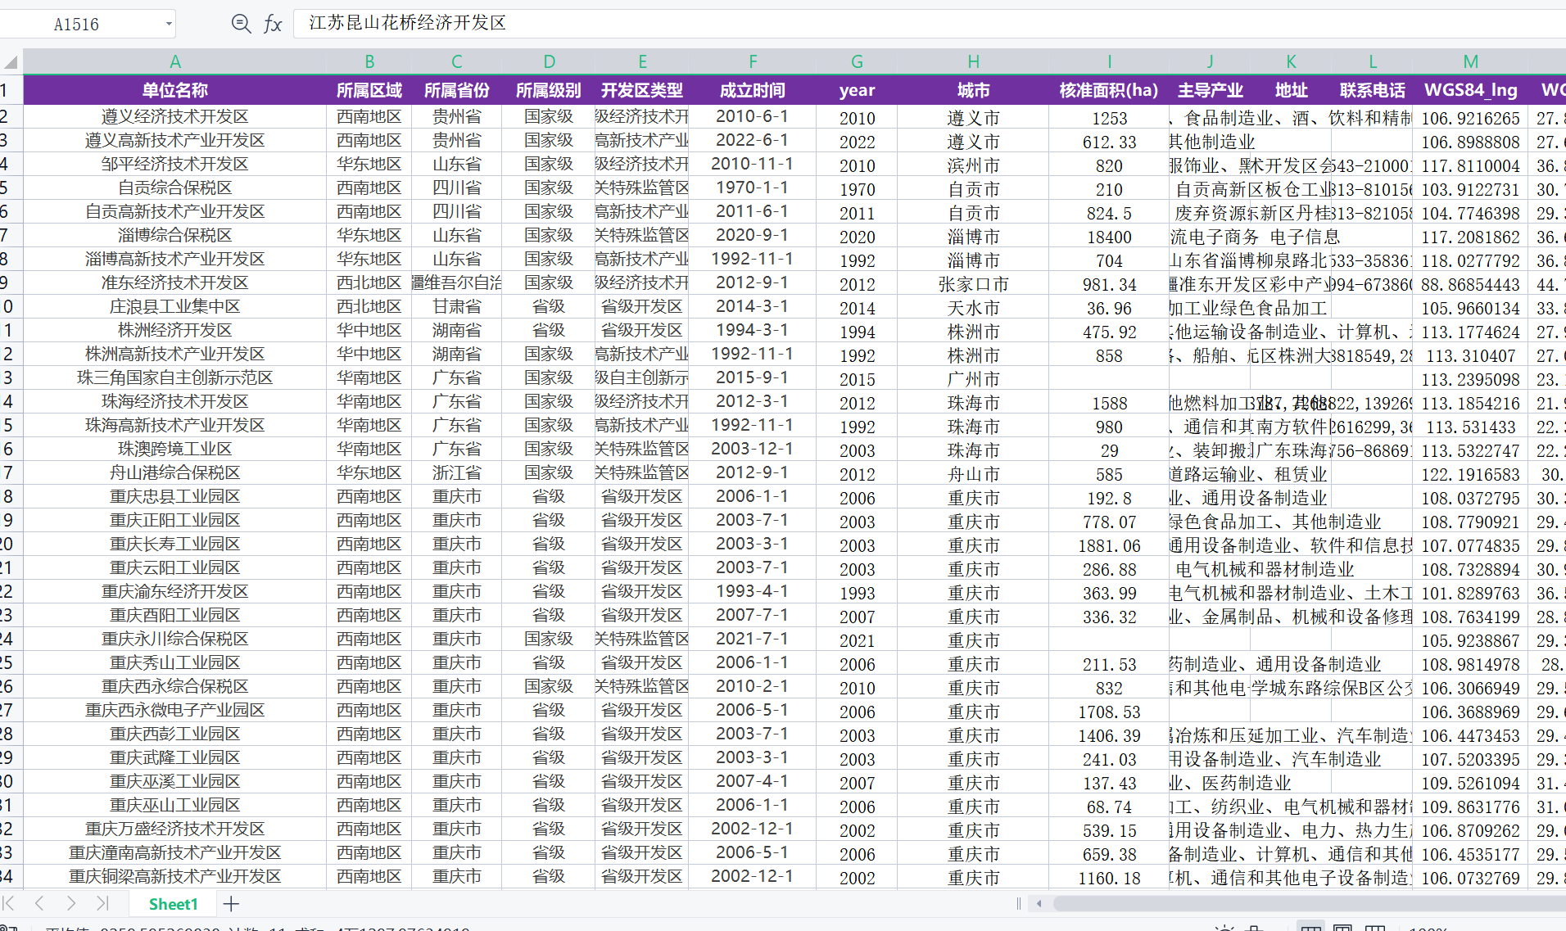The image size is (1566, 931).
Task: Click the select-all corner triangle
Action: [11, 61]
